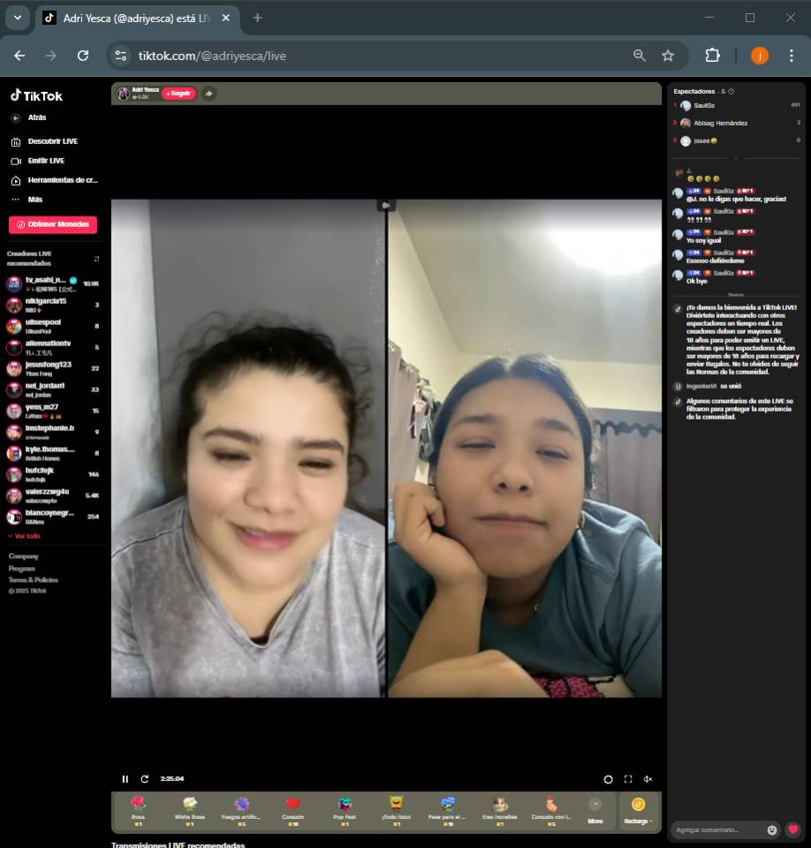811x848 pixels.
Task: Follow Adri Yesca with Seguir button
Action: click(178, 94)
